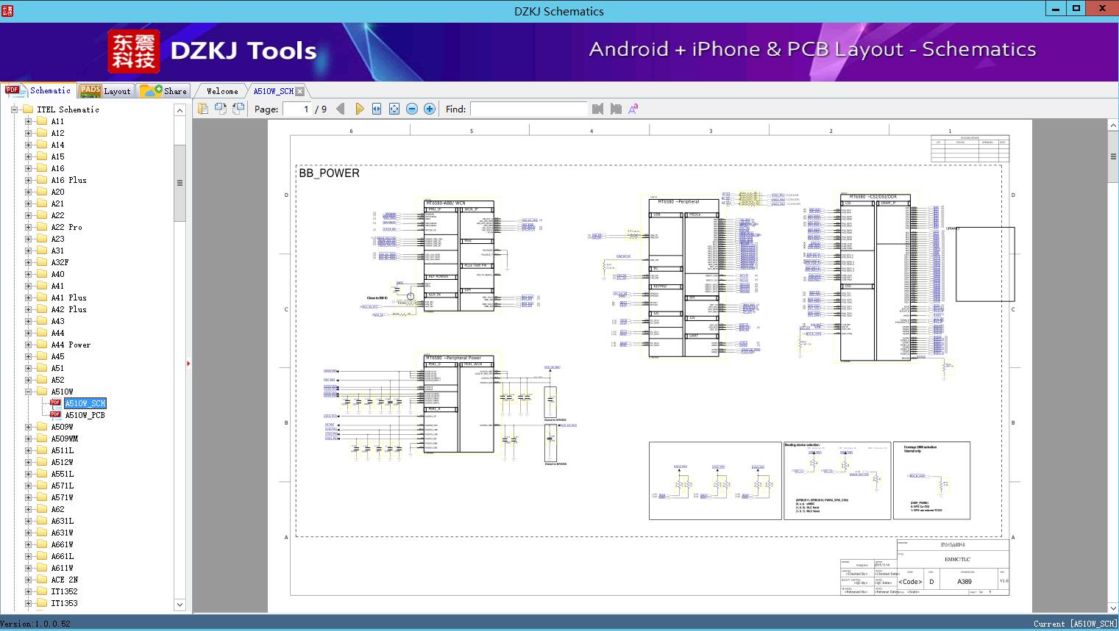
Task: Expand the IT1353 folder
Action: click(x=28, y=603)
